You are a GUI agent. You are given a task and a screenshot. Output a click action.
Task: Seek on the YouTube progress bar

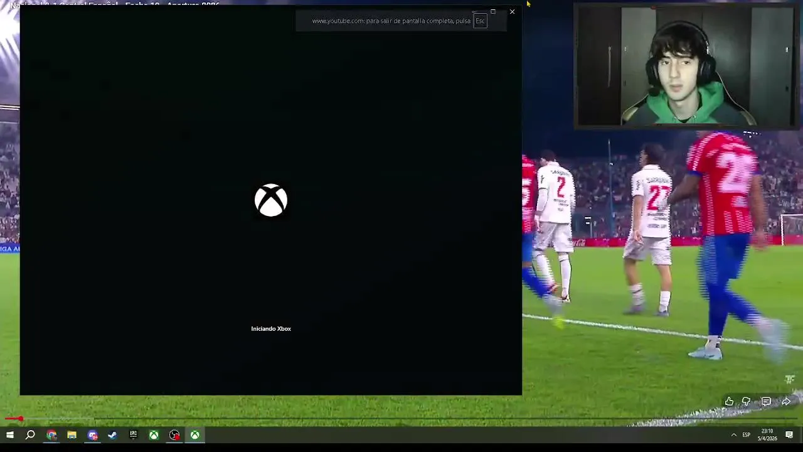point(401,419)
